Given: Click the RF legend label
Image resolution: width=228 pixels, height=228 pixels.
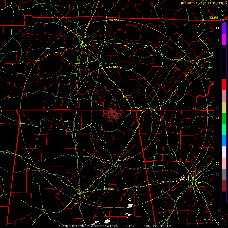Looking at the screenshot, I should [217, 29].
